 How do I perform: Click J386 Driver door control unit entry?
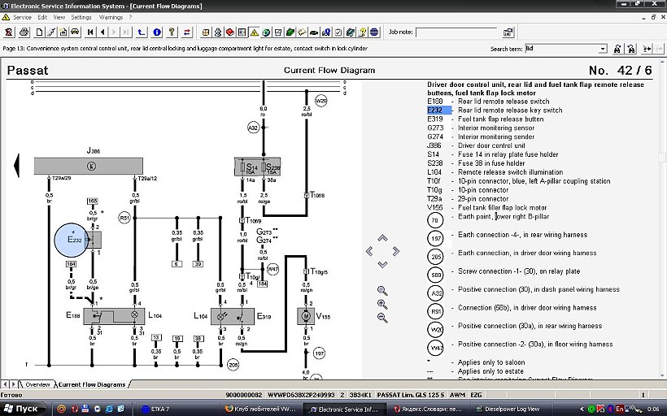click(x=476, y=145)
